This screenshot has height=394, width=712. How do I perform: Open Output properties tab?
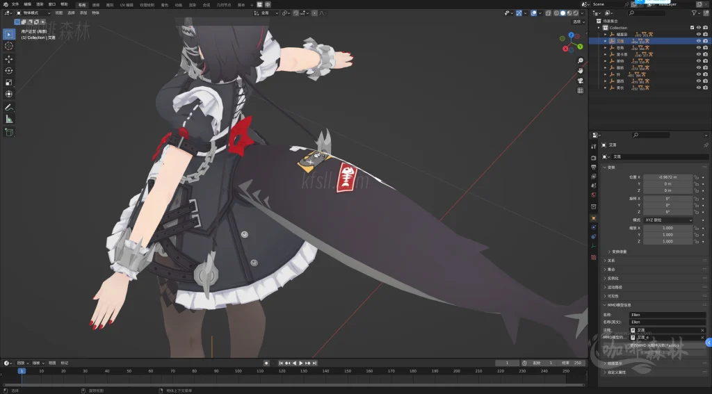tap(594, 167)
